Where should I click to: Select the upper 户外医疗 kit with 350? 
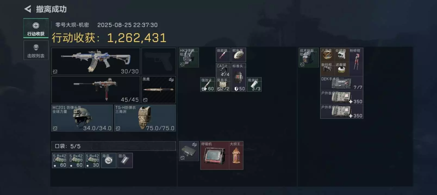click(x=342, y=97)
